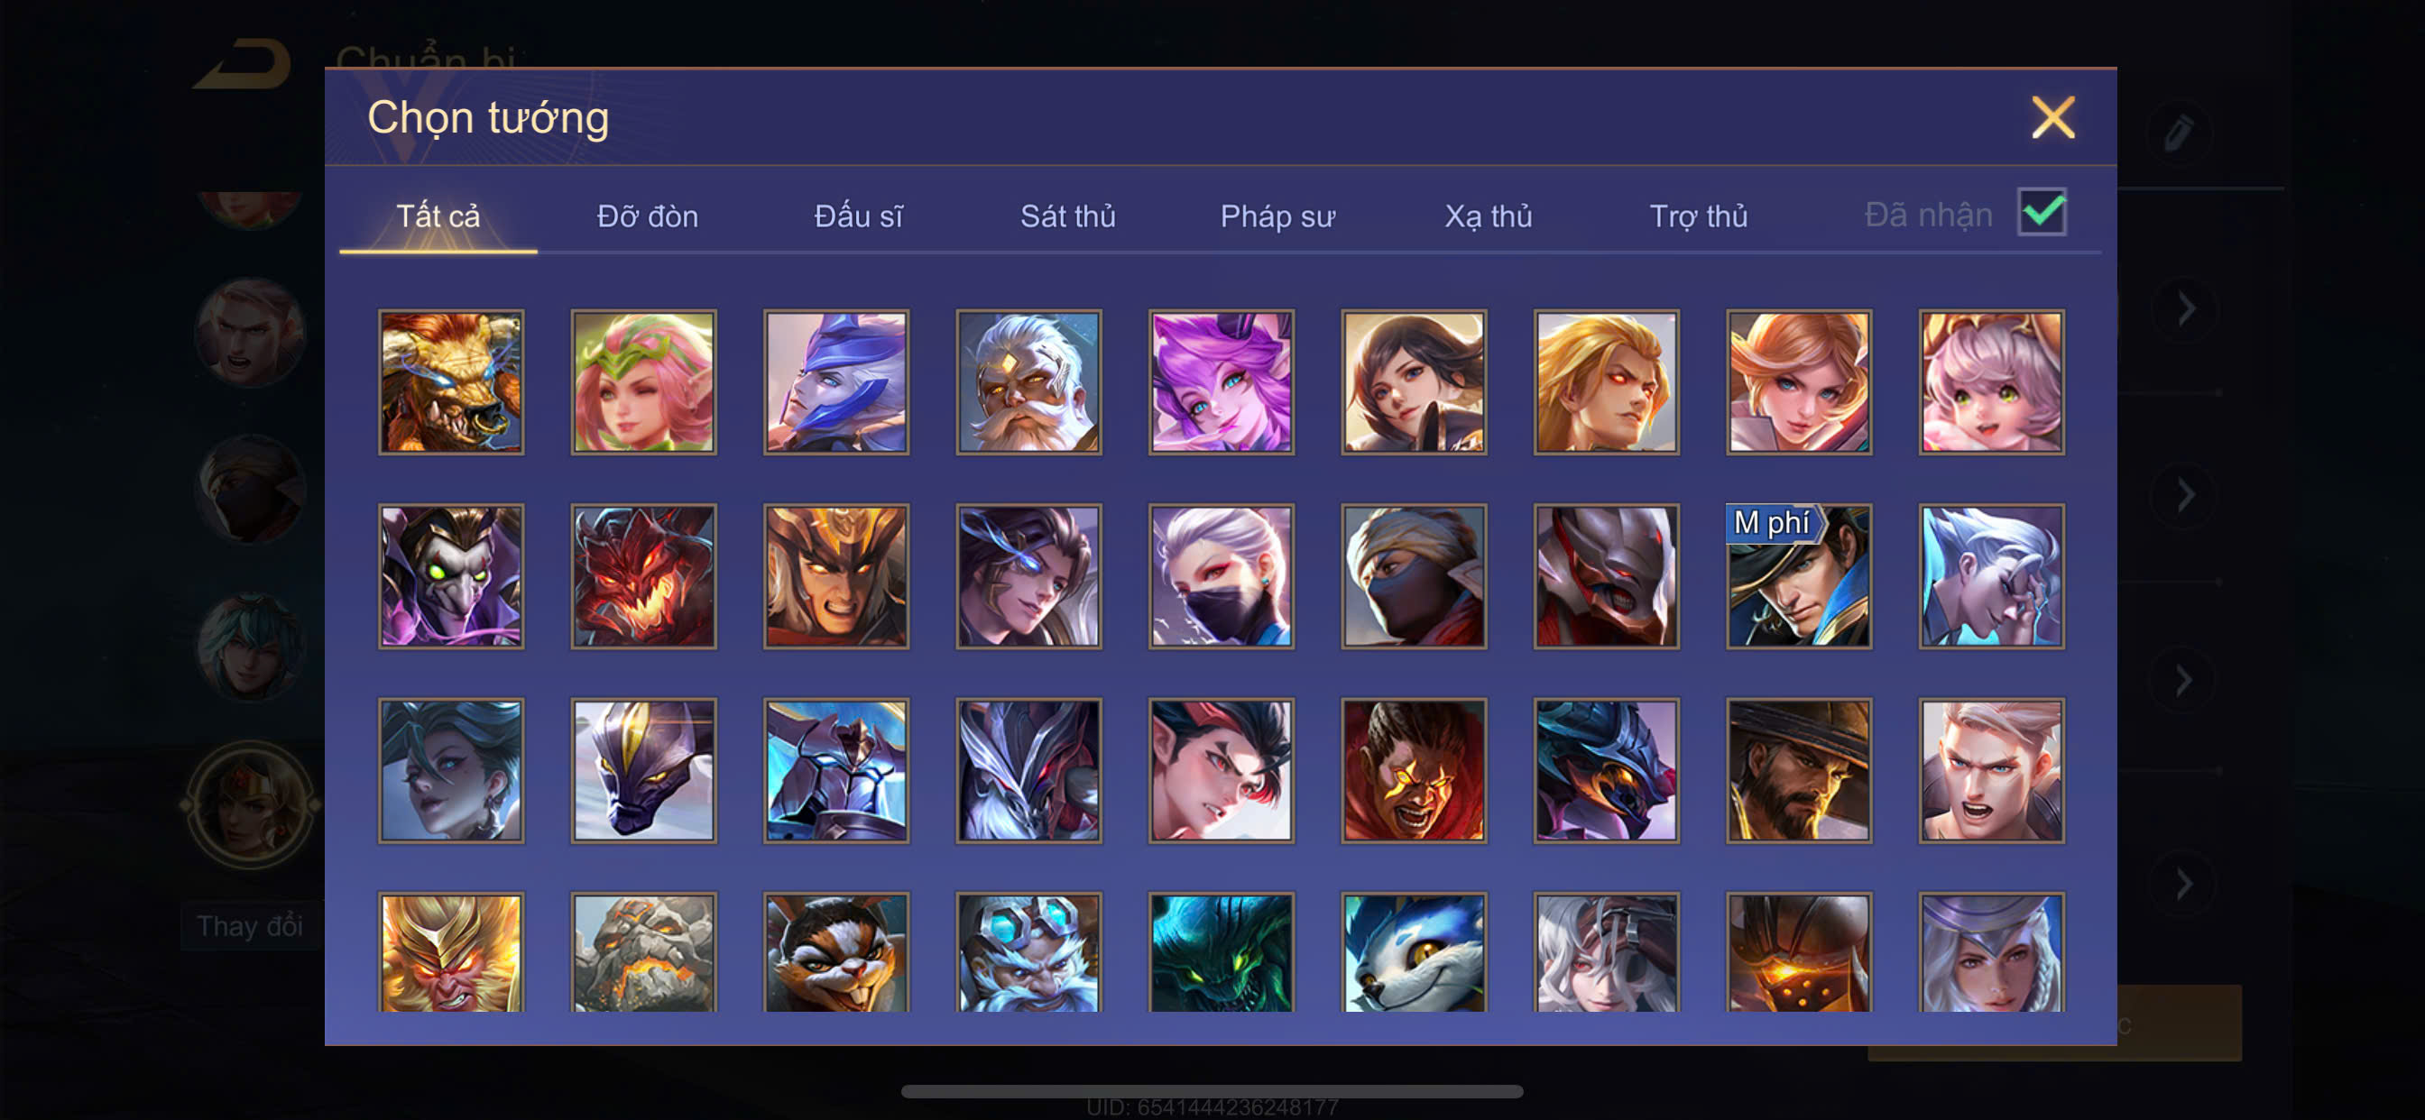The height and width of the screenshot is (1120, 2425).
Task: Select the rock golem hero portrait
Action: [x=643, y=951]
